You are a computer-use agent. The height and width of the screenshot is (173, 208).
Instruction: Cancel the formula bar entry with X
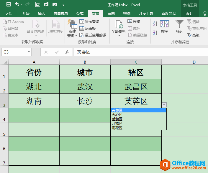click(46, 52)
